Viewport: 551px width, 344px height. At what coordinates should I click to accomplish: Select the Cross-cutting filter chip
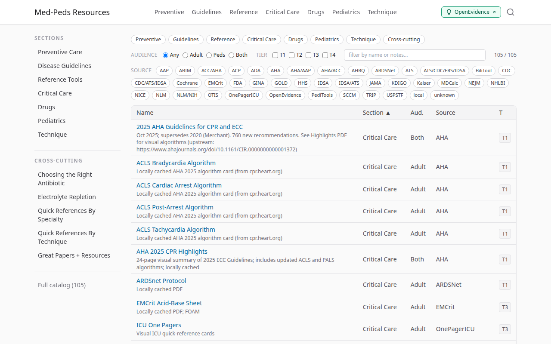click(404, 40)
